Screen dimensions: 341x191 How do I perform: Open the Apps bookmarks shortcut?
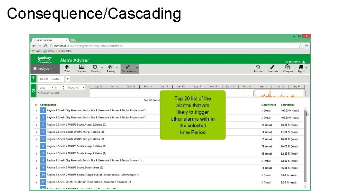pyautogui.click(x=37, y=51)
